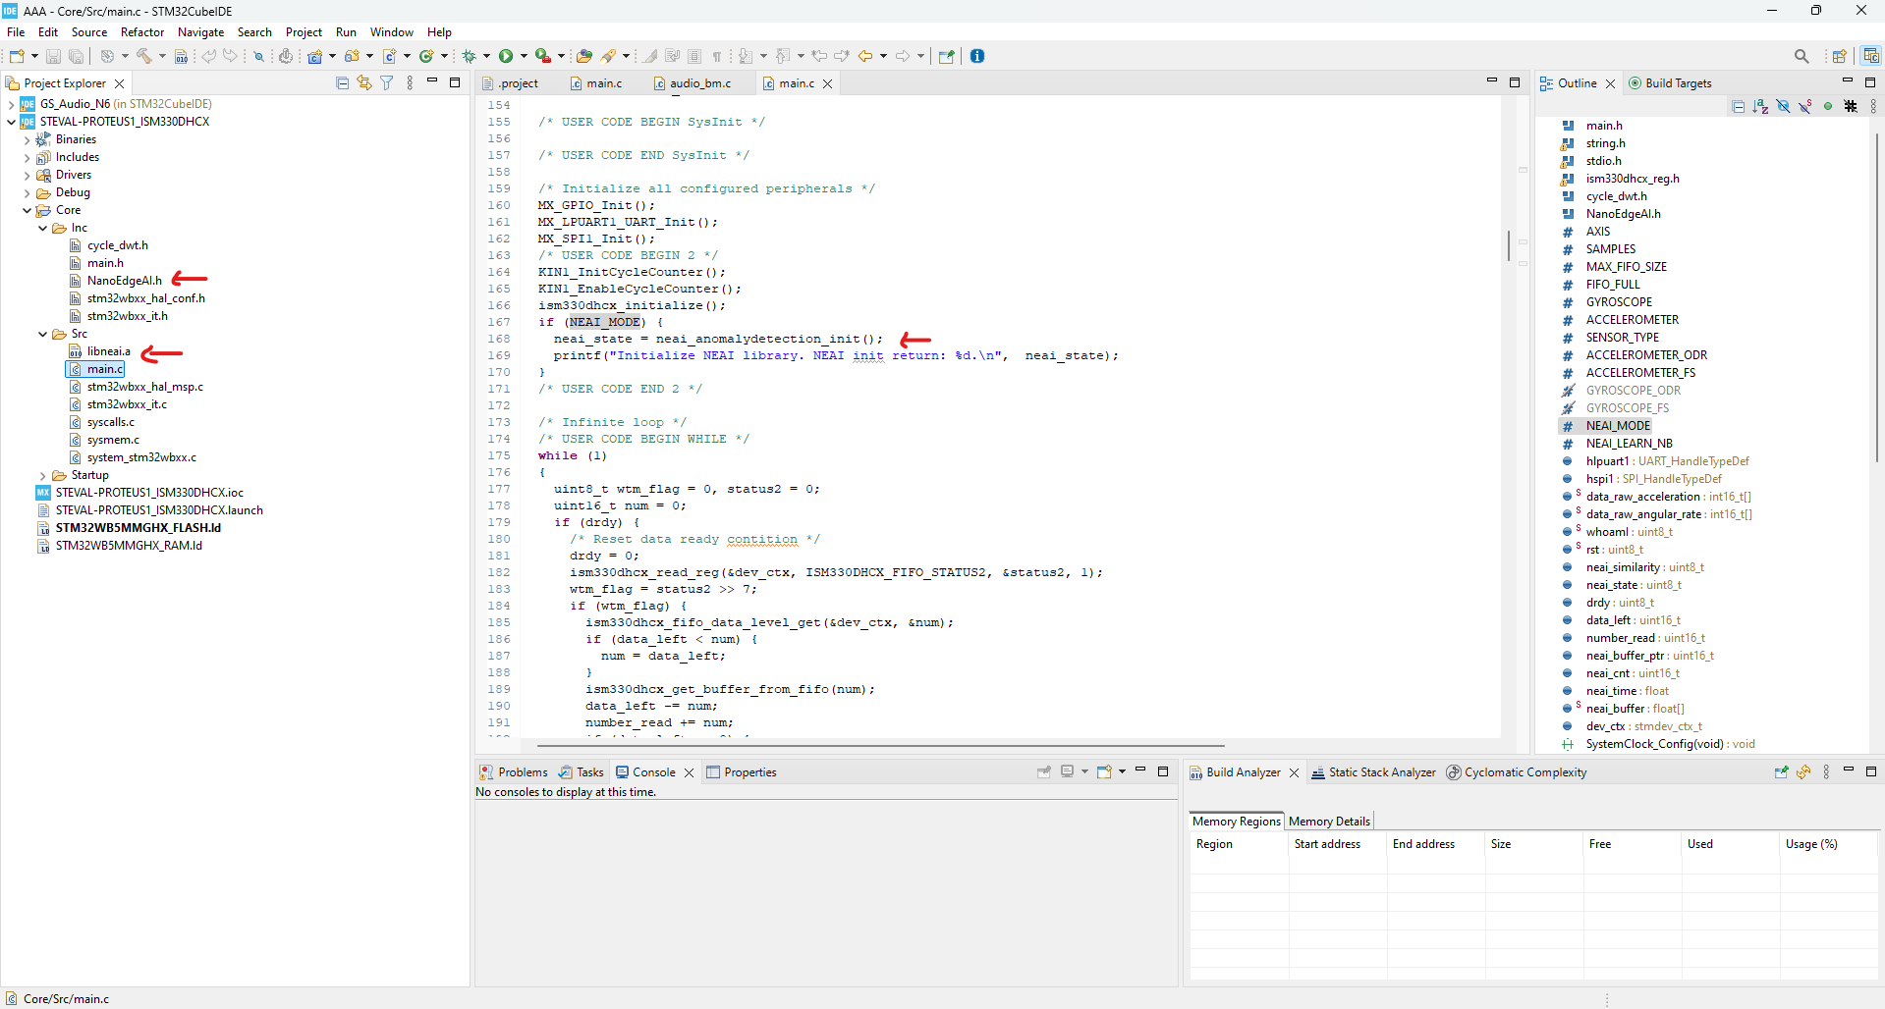The image size is (1885, 1009).
Task: Collapse the Core folder
Action: click(27, 210)
